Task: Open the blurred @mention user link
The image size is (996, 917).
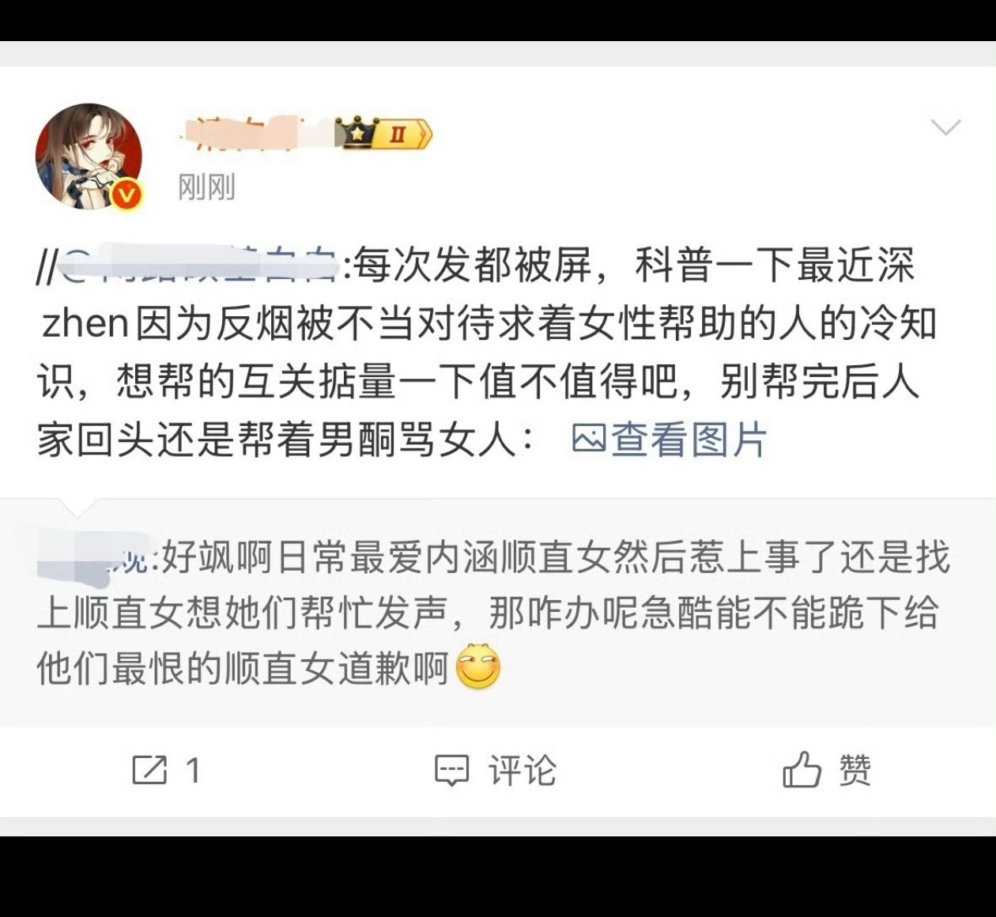Action: [x=200, y=265]
